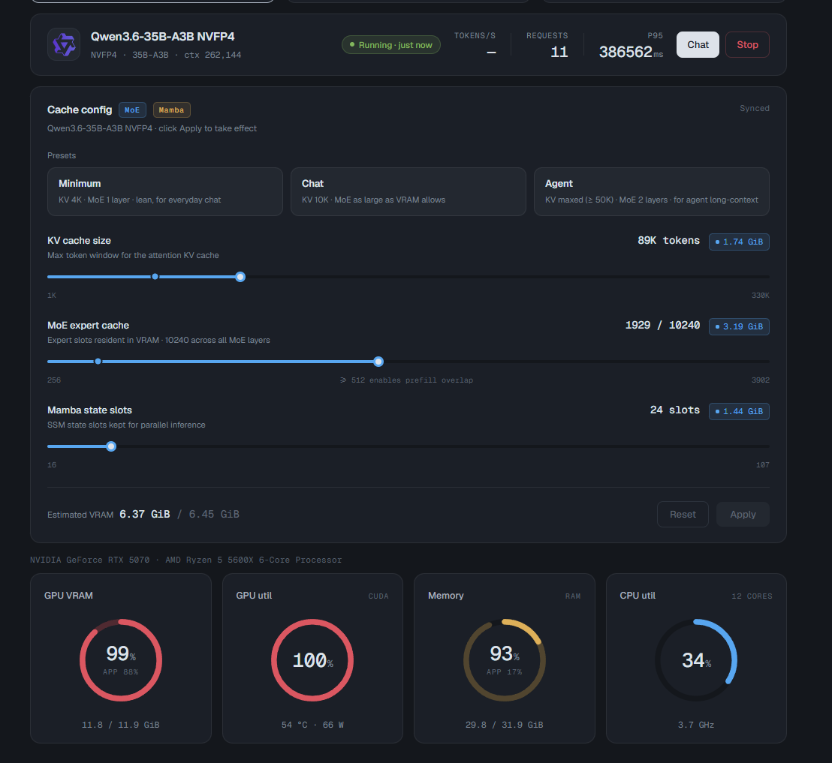The height and width of the screenshot is (763, 832).
Task: Click the KV cache preset marker dot
Action: tap(155, 277)
